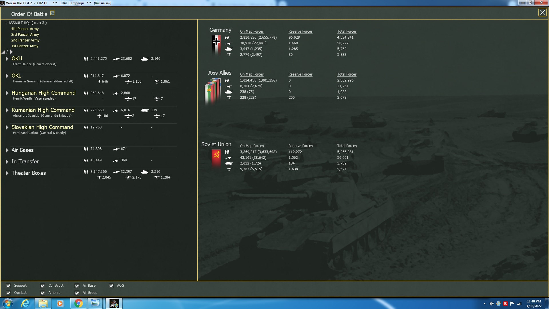The width and height of the screenshot is (549, 309).
Task: Toggle the AOG checkbox
Action: [x=111, y=286]
